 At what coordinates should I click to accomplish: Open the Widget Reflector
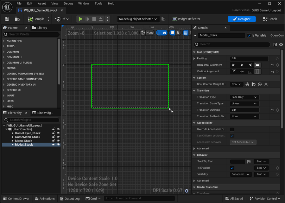186,19
